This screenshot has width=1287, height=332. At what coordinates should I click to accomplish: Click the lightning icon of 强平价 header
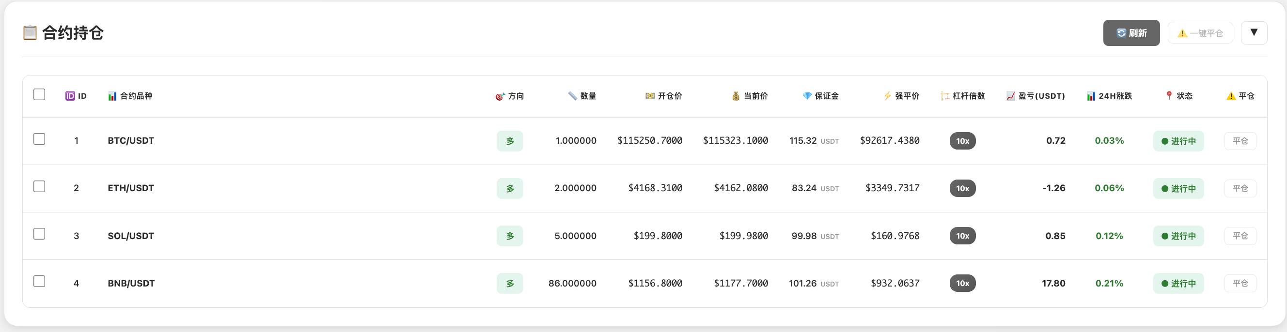887,96
